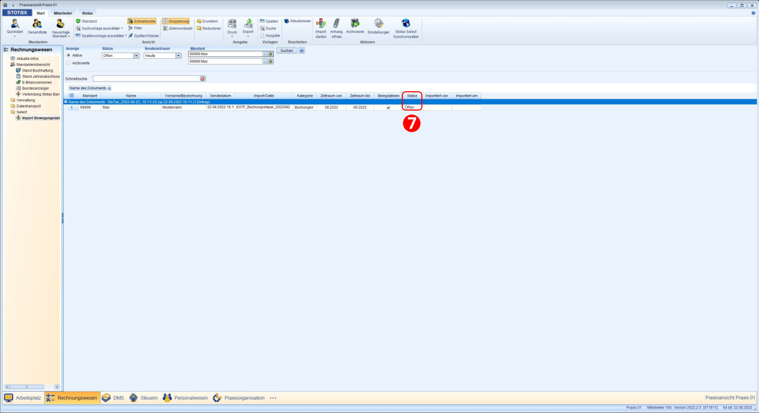Click into the Schnellsuche input field
Image resolution: width=759 pixels, height=413 pixels.
tap(145, 78)
